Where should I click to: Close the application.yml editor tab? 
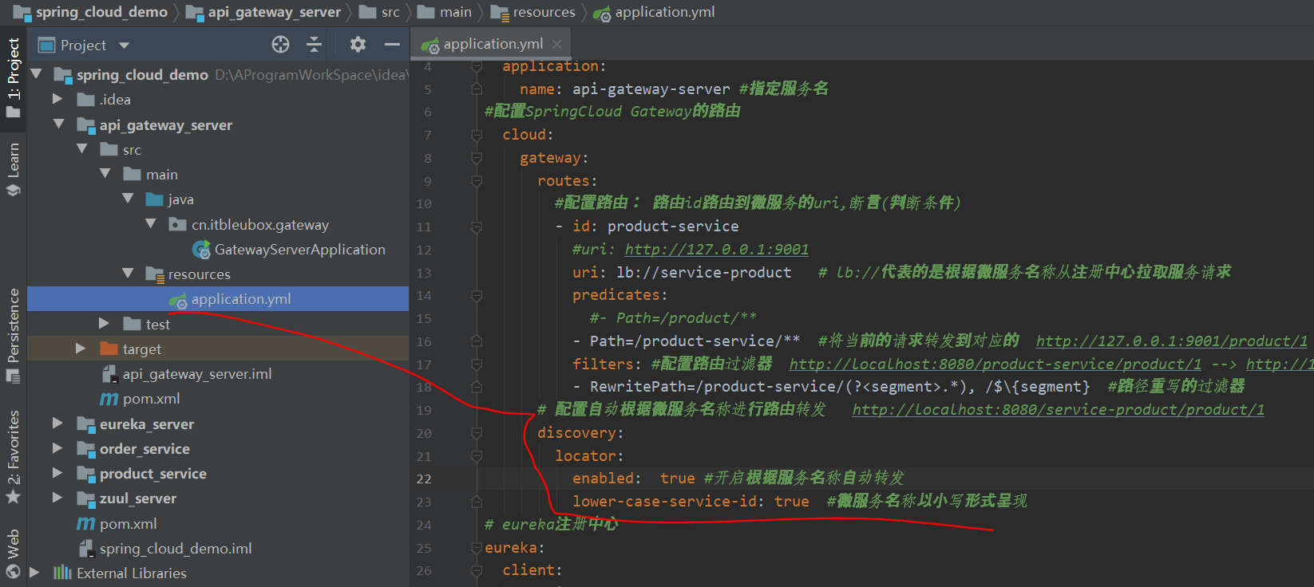557,45
